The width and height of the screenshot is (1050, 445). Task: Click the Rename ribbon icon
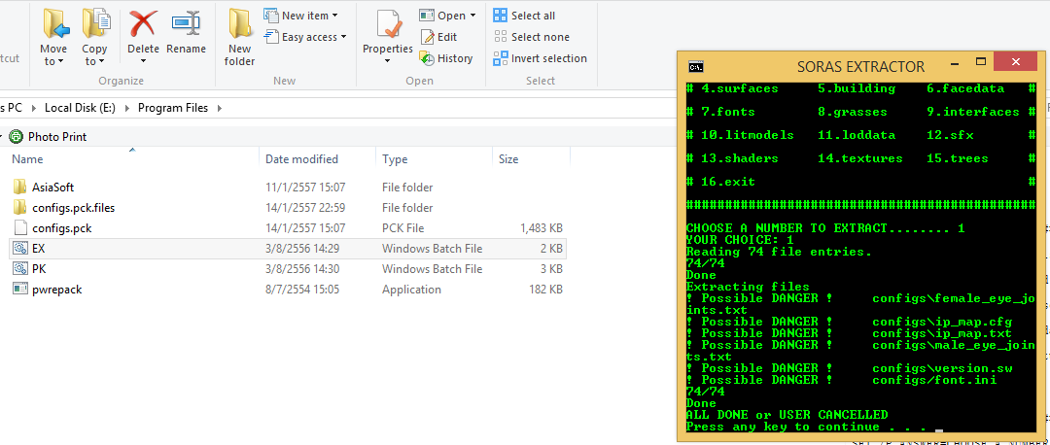click(x=186, y=23)
